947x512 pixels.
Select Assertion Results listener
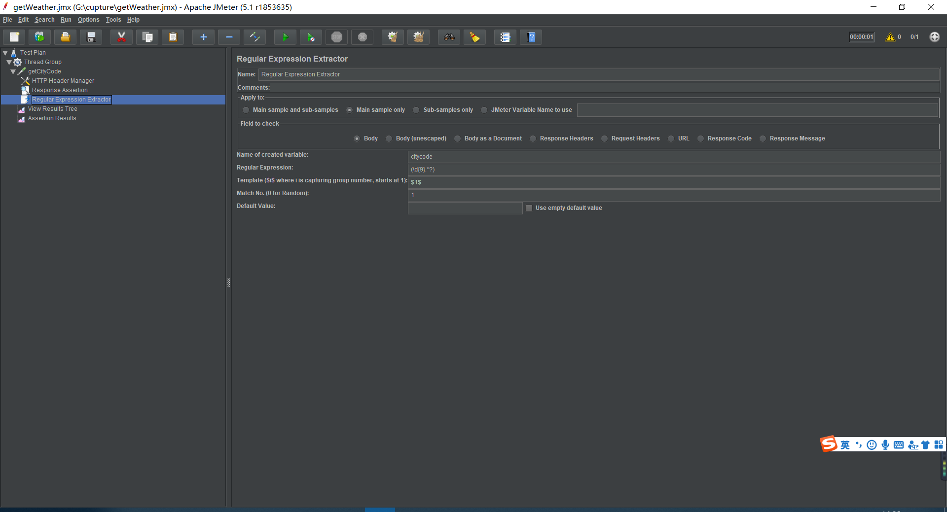52,118
